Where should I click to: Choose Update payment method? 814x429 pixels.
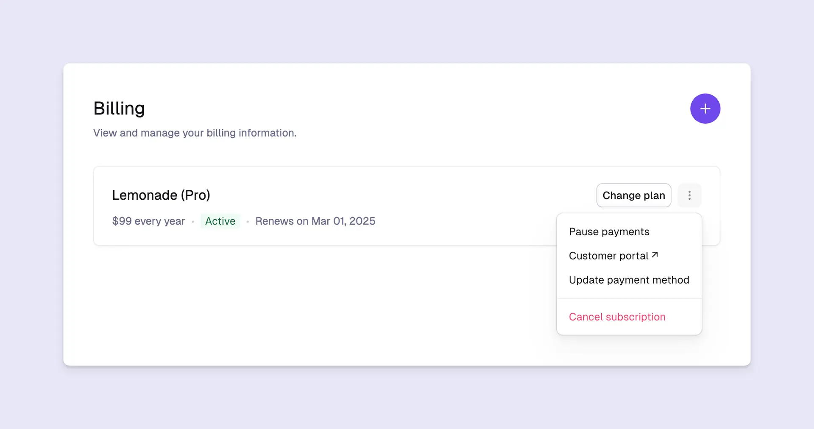point(629,280)
